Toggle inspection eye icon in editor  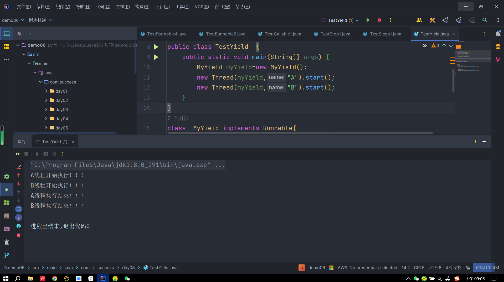pos(424,45)
